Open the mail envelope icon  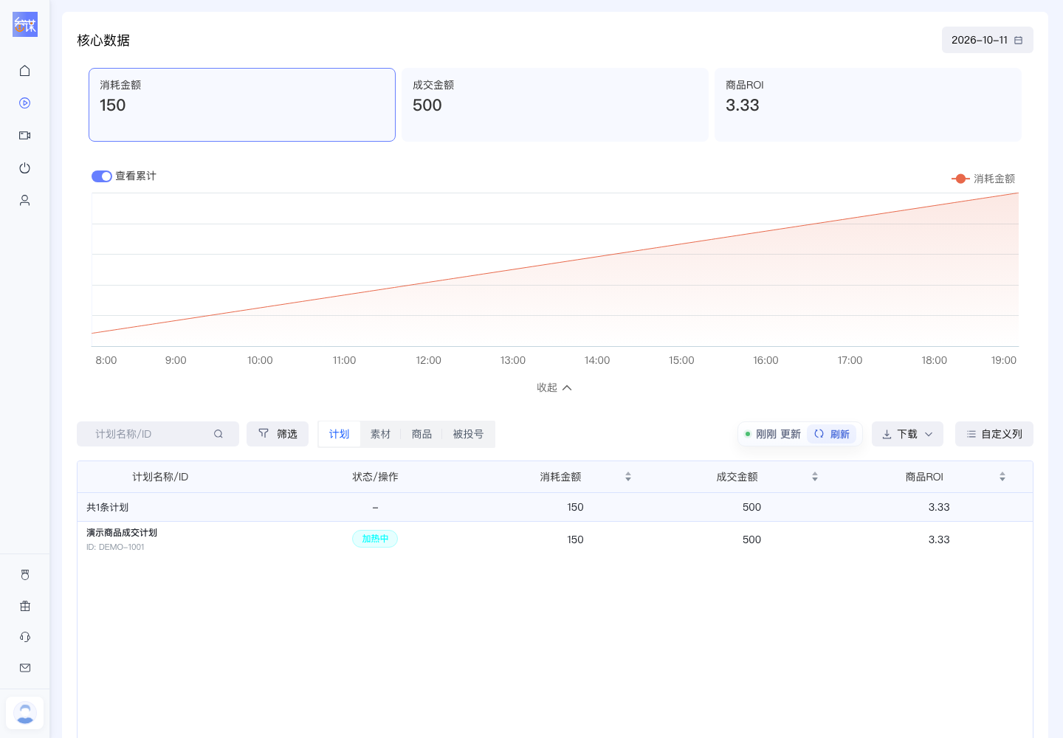(25, 668)
